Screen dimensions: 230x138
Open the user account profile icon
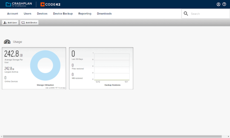coord(218,4)
